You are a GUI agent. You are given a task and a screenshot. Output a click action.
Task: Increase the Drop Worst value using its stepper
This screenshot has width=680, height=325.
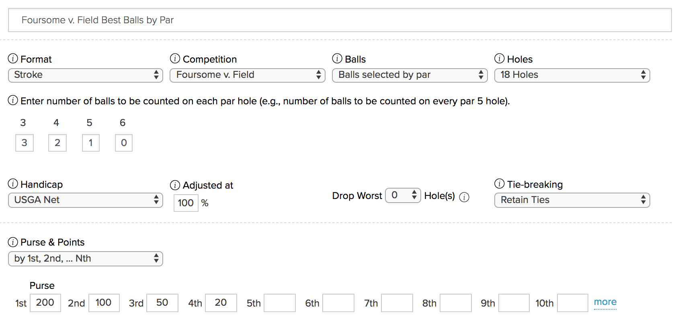pyautogui.click(x=414, y=193)
